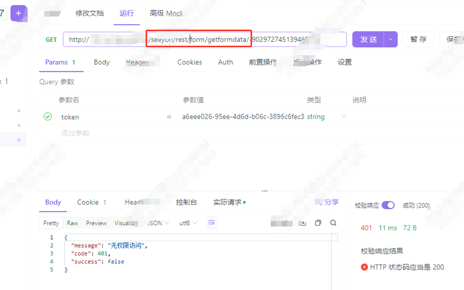This screenshot has height=290, width=464.
Task: Click the 参数值 column header
Action: click(193, 100)
